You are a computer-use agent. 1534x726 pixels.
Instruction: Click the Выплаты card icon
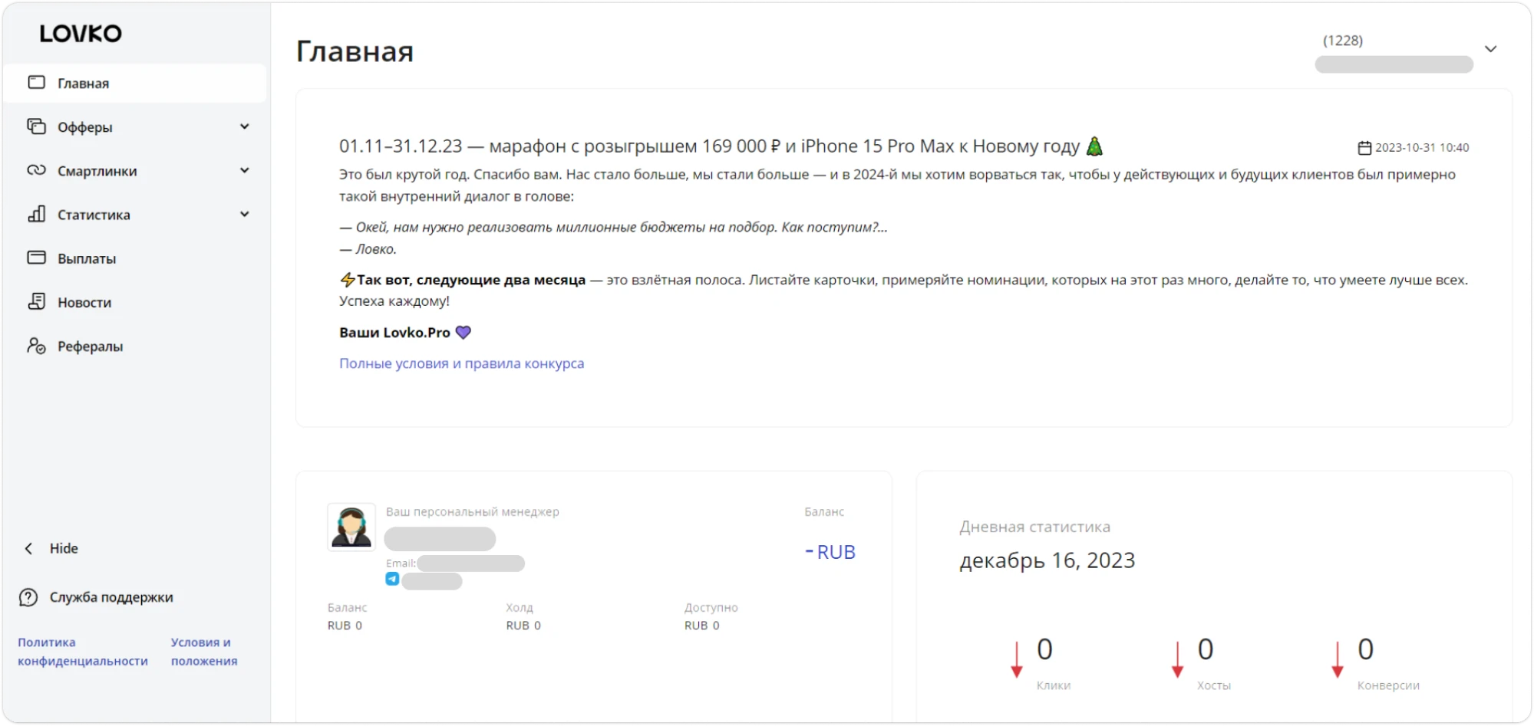(x=37, y=258)
